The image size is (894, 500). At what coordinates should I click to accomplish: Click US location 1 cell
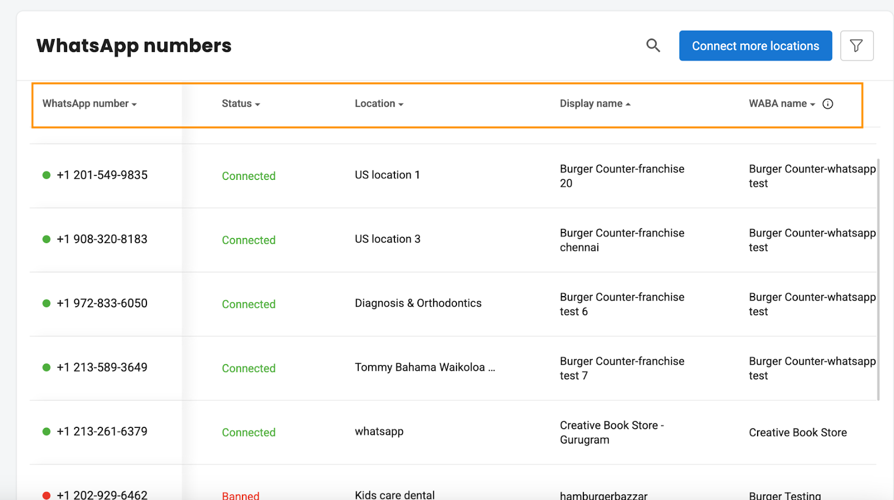coord(387,175)
